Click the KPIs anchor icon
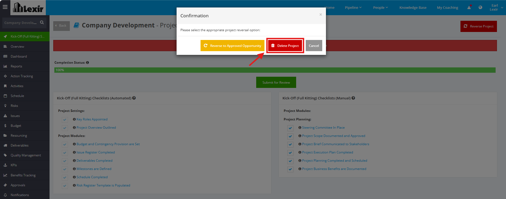Viewport: 506px width, 199px height. pyautogui.click(x=5, y=165)
